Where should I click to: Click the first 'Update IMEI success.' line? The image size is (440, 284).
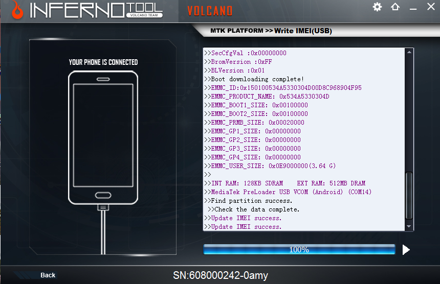tap(243, 218)
